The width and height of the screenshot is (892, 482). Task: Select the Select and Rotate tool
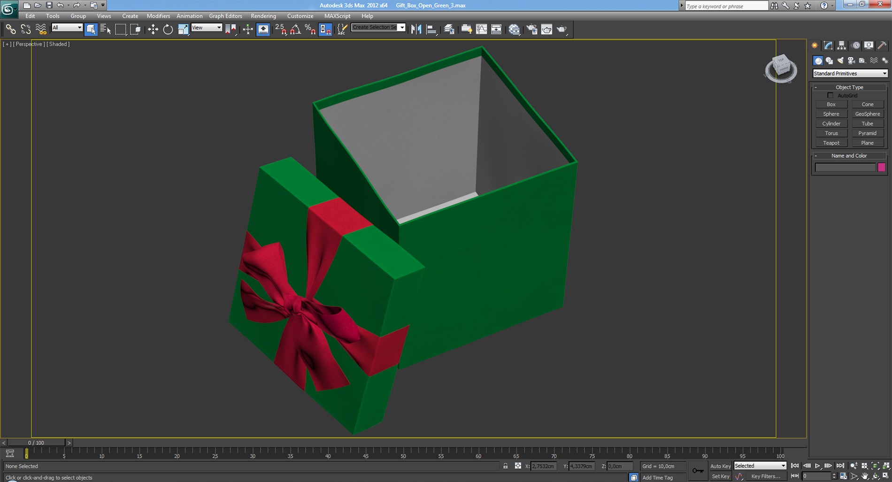point(168,29)
